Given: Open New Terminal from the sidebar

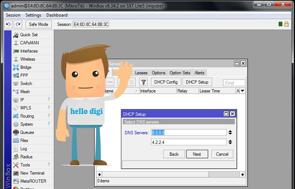Looking at the screenshot, I should 33,173.
